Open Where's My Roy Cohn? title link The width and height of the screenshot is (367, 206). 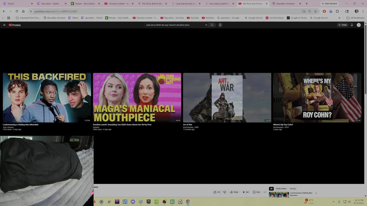(x=283, y=124)
